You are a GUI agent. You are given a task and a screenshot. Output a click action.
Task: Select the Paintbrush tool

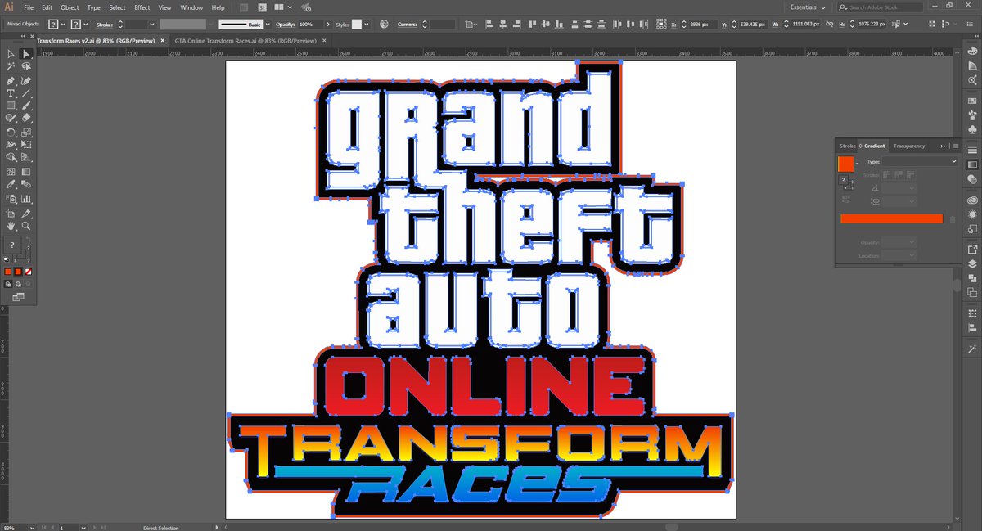(26, 106)
